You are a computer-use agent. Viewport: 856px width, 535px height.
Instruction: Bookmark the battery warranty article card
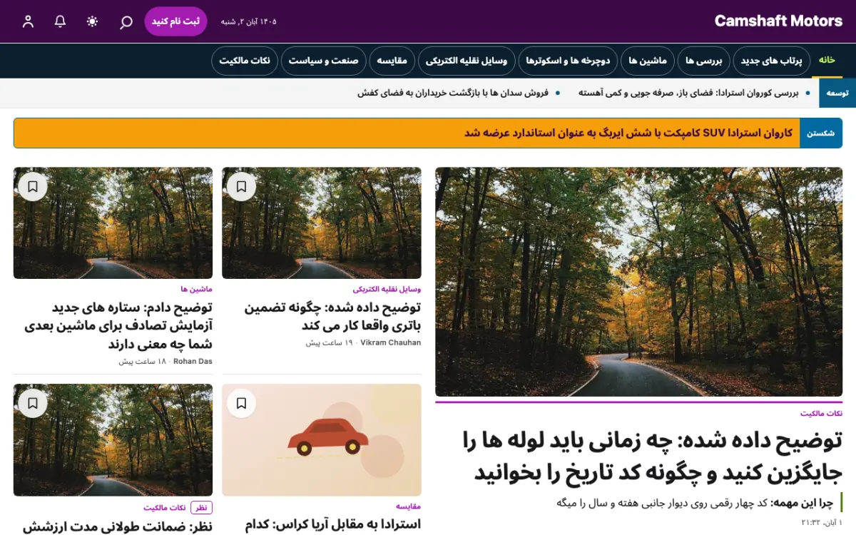[x=241, y=187]
